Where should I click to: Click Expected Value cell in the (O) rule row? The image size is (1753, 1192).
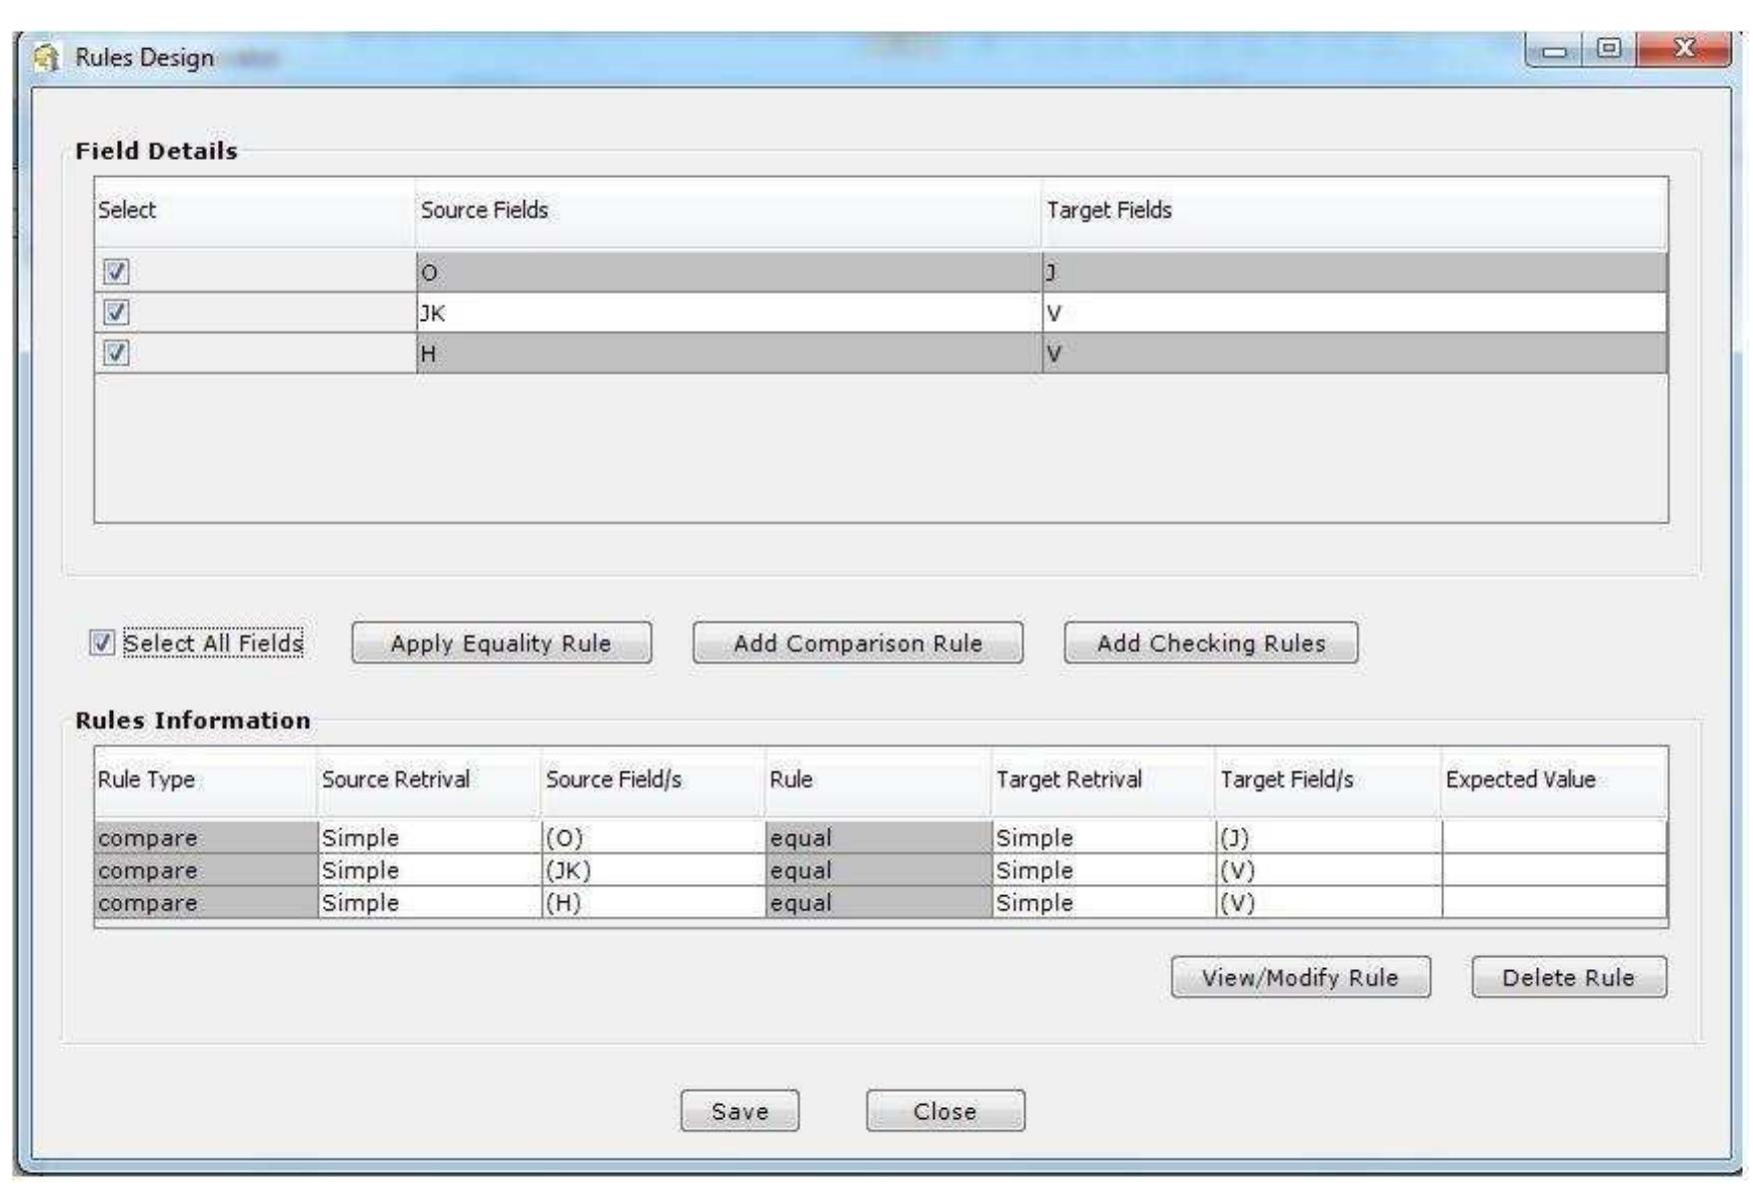pyautogui.click(x=1554, y=837)
